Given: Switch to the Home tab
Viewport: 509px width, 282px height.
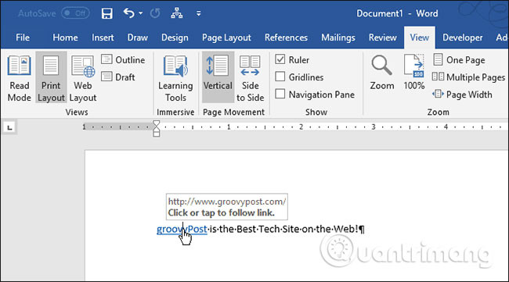Looking at the screenshot, I should point(65,37).
